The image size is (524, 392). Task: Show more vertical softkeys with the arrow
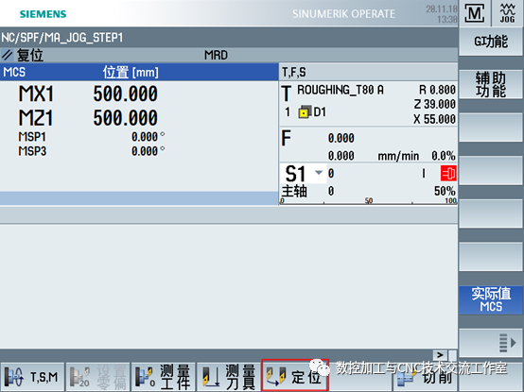point(491,343)
